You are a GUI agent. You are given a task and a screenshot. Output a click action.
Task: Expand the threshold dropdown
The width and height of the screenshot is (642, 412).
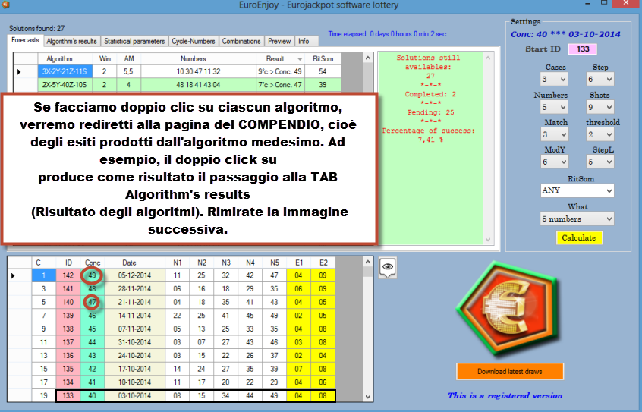pos(600,134)
